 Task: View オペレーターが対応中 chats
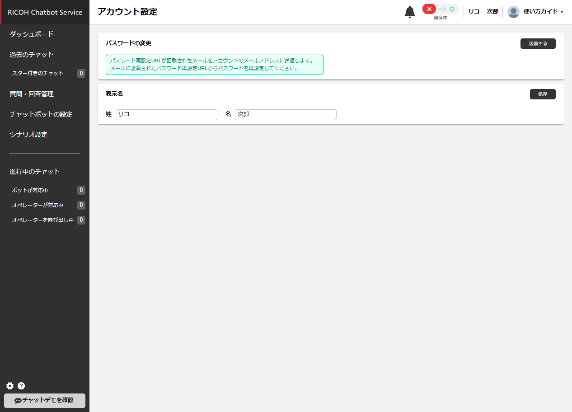[38, 205]
